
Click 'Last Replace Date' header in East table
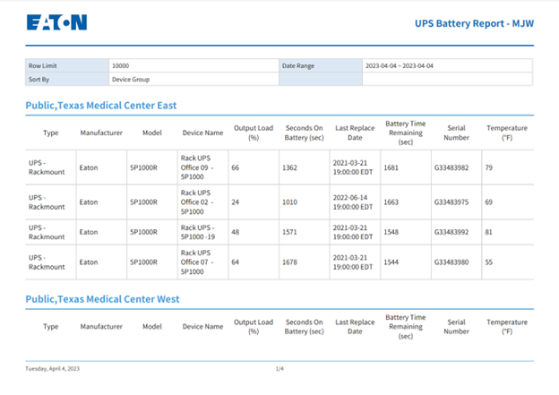(355, 133)
